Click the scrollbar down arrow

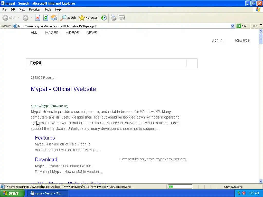[x=261, y=181]
